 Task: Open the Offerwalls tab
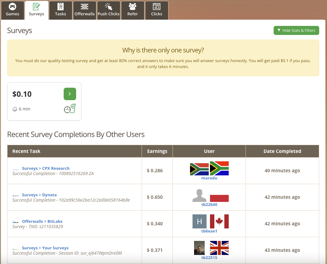(x=85, y=10)
